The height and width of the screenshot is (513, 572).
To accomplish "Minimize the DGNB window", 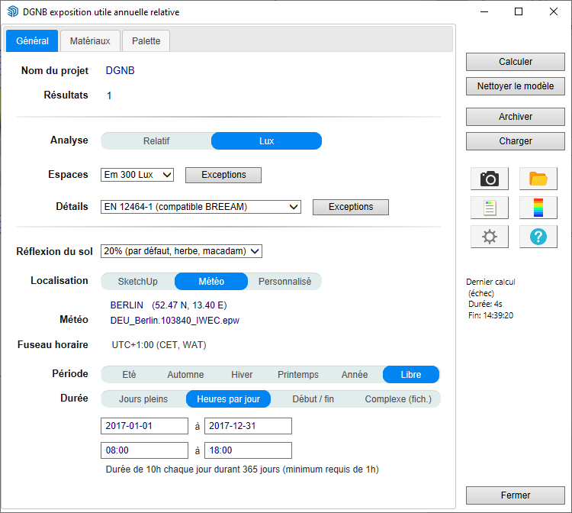I will [x=484, y=11].
